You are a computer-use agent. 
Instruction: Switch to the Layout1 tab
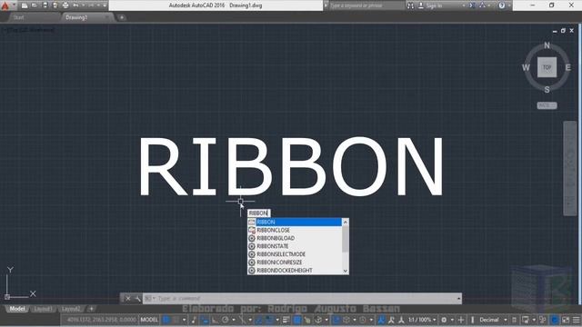pyautogui.click(x=43, y=309)
